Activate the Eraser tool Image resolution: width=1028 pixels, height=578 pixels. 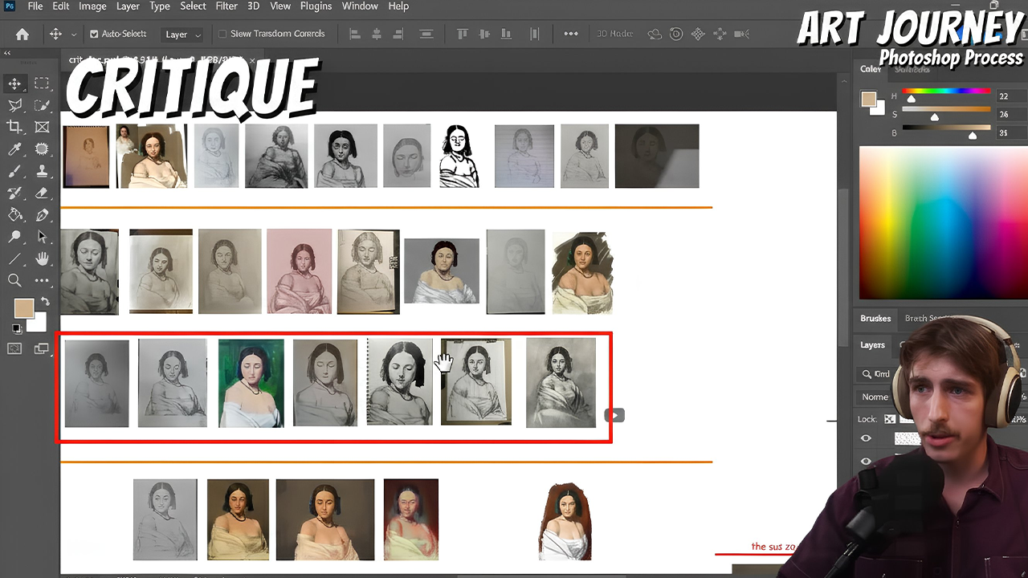42,193
